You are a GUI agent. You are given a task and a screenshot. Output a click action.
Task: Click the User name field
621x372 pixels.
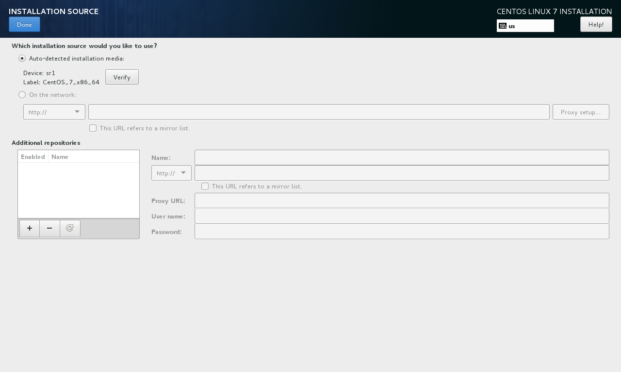click(x=401, y=216)
